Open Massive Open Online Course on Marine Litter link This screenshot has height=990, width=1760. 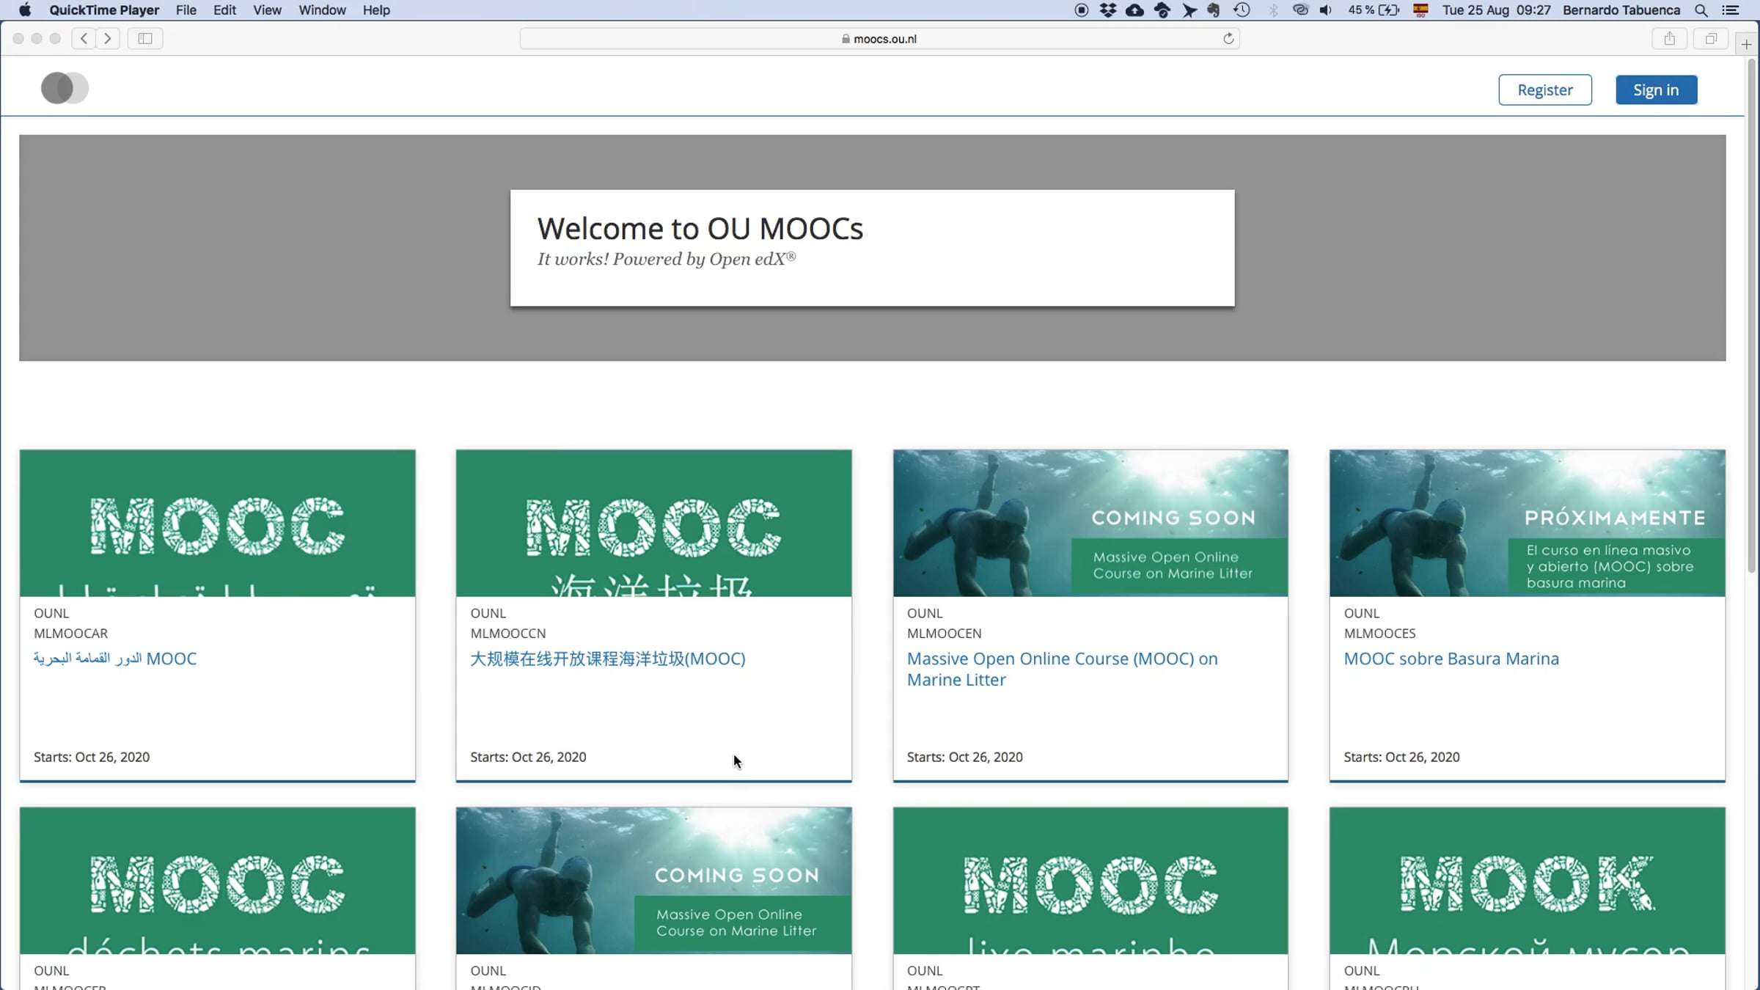click(x=1063, y=669)
